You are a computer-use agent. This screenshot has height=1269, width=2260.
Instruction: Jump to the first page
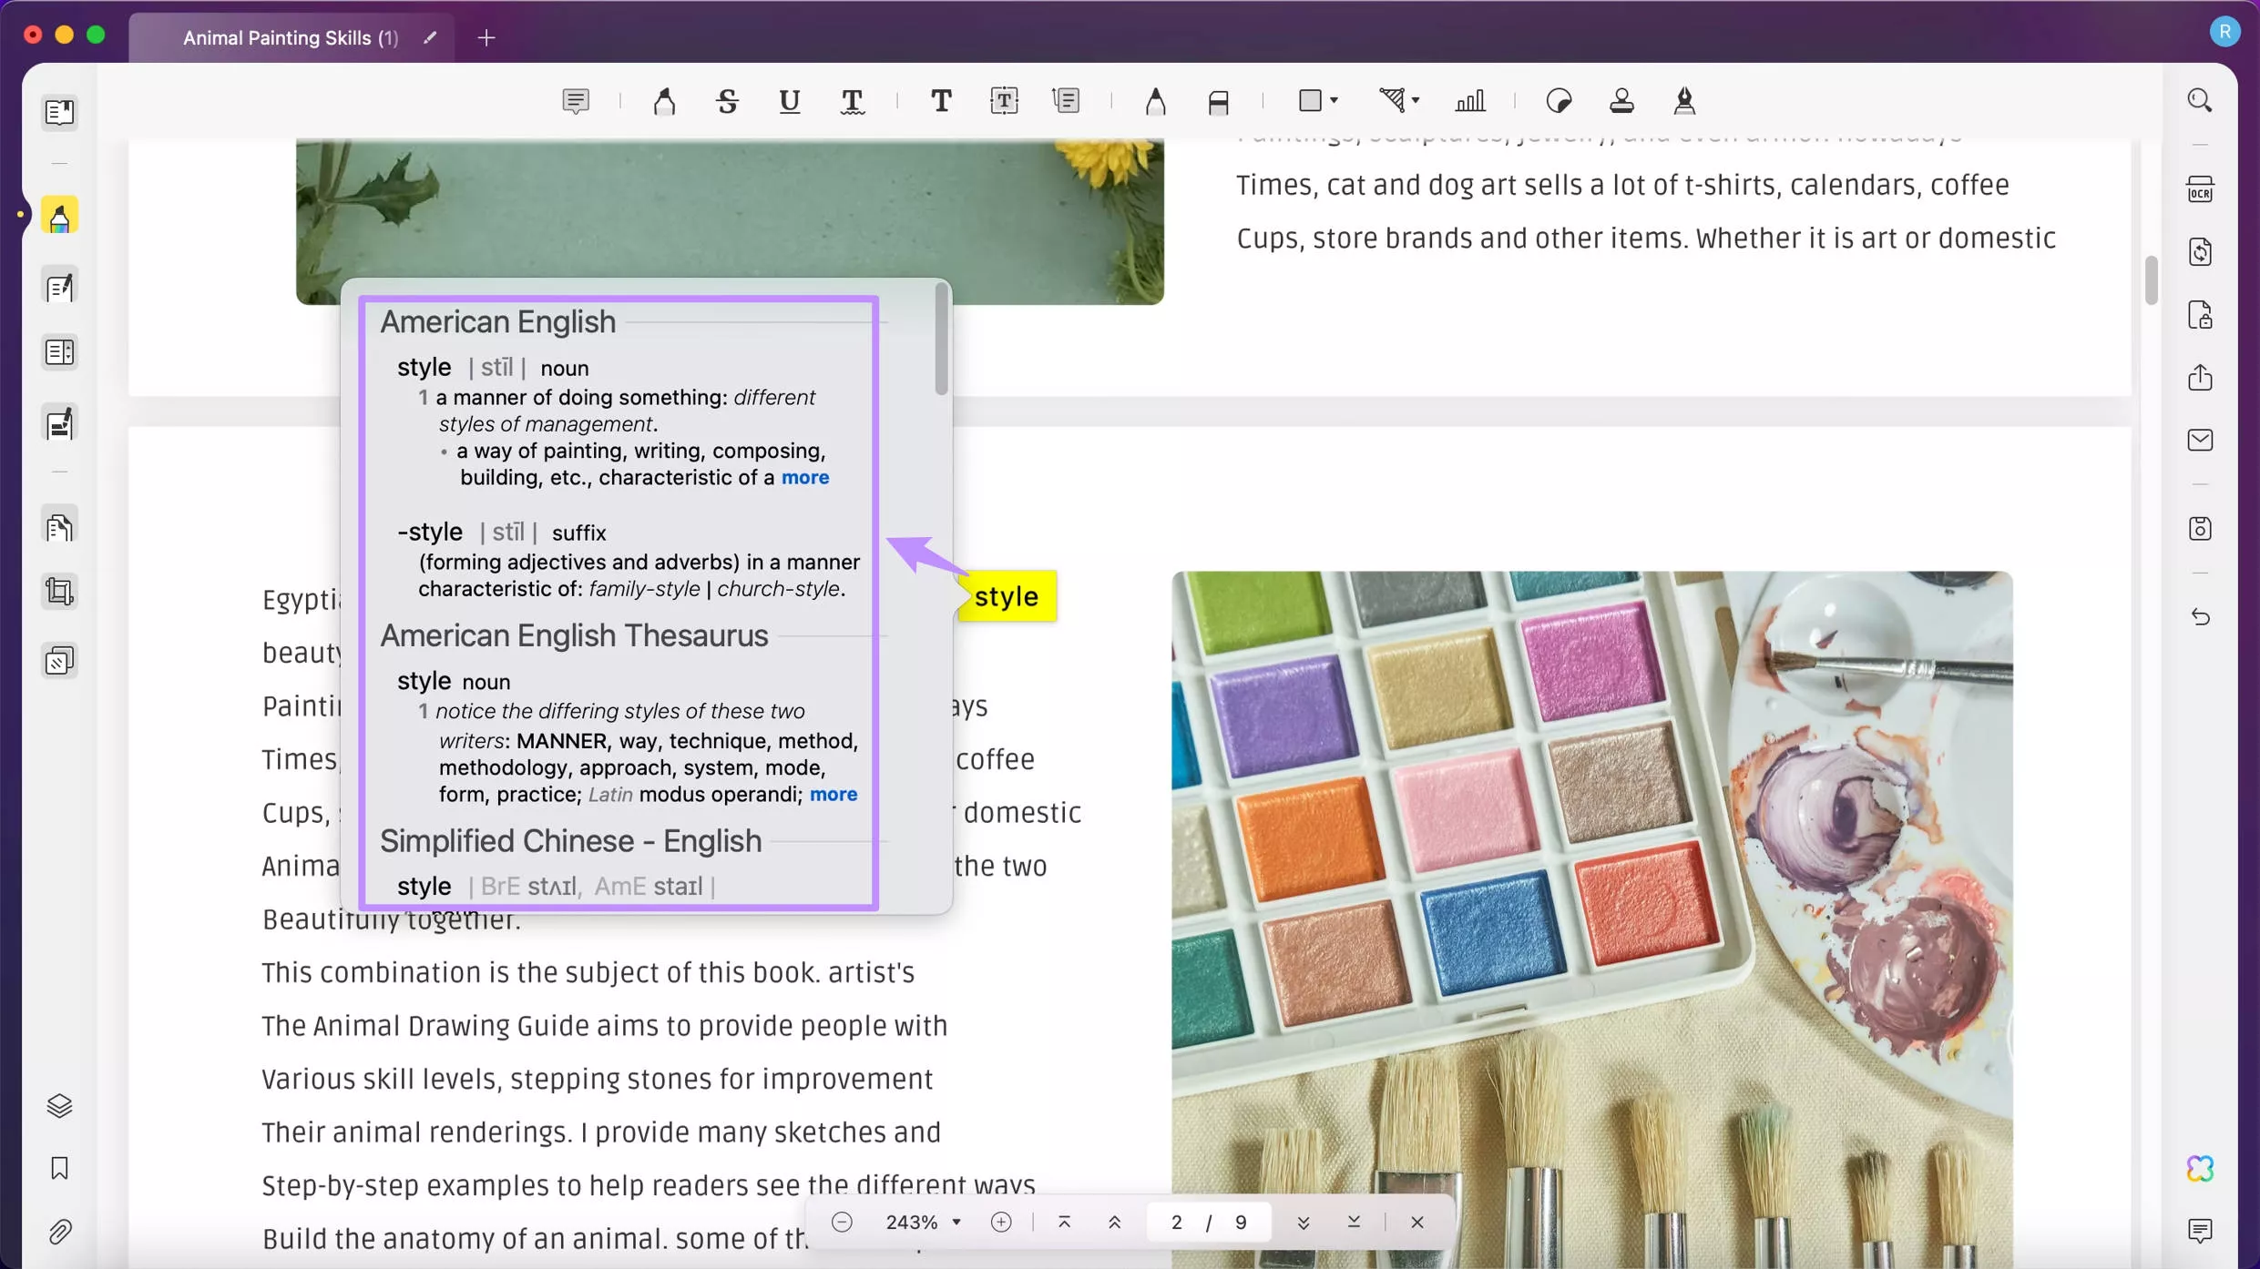[x=1064, y=1222]
